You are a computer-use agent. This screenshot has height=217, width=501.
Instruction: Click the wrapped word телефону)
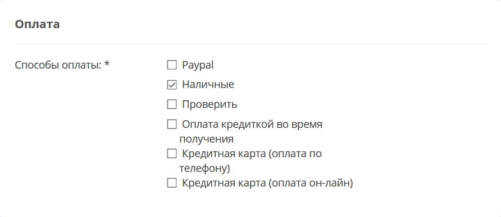click(205, 168)
